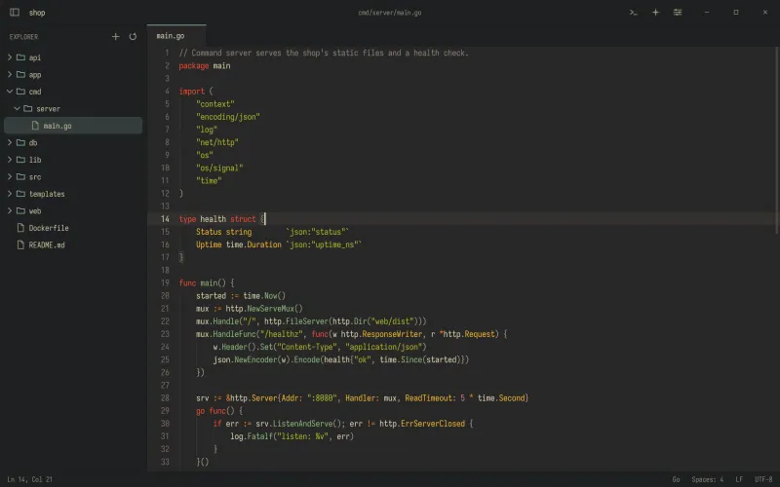
Task: Click "started := time.Now()" line
Action: [241, 296]
